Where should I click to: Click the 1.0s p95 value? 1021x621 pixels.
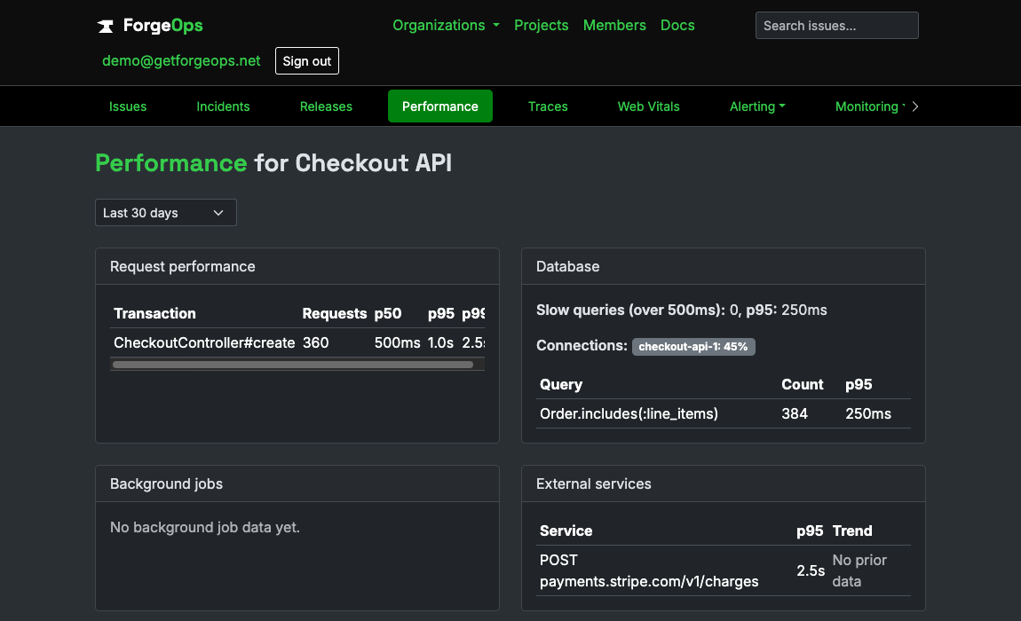440,342
